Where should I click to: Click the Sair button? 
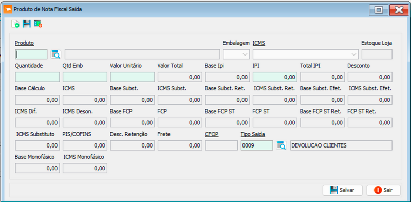[383, 190]
